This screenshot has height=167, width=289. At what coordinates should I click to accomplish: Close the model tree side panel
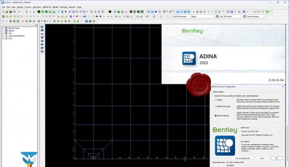click(37, 25)
